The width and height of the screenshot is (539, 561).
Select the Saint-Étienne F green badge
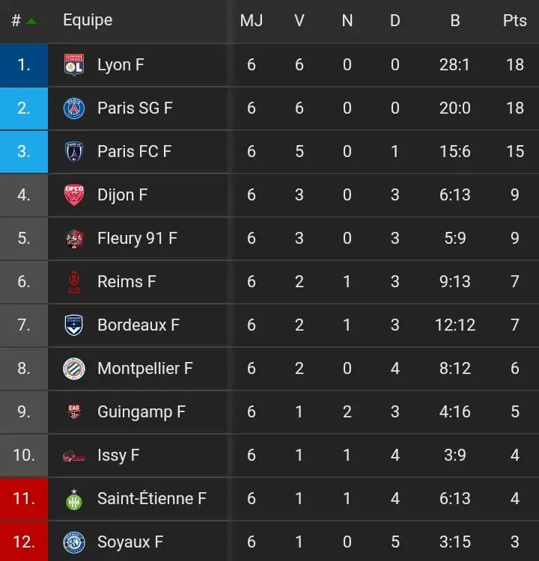[x=74, y=499]
